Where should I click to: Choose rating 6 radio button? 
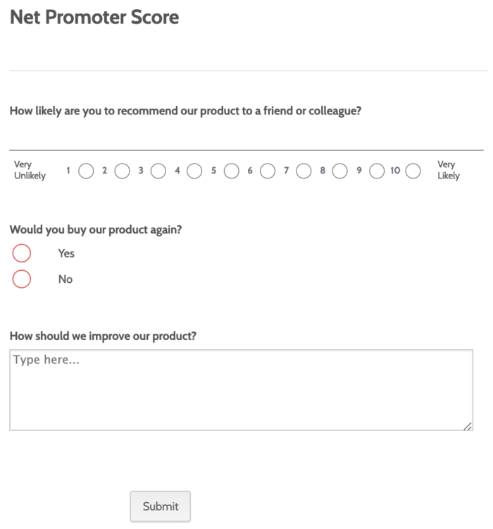click(268, 171)
